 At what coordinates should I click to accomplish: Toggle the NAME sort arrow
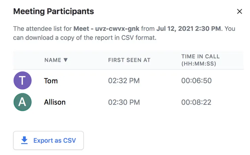pyautogui.click(x=66, y=60)
